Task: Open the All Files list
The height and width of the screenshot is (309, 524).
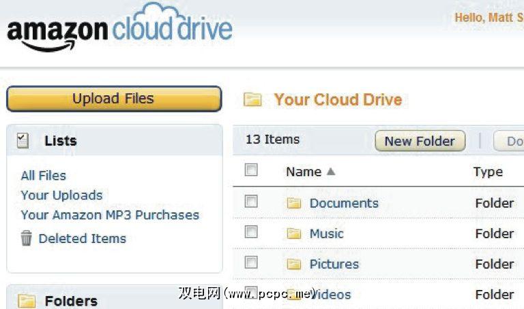Action: point(44,176)
